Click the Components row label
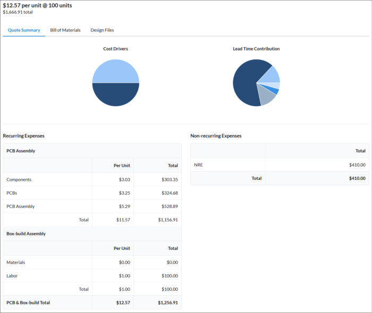The width and height of the screenshot is (372, 313). point(19,180)
